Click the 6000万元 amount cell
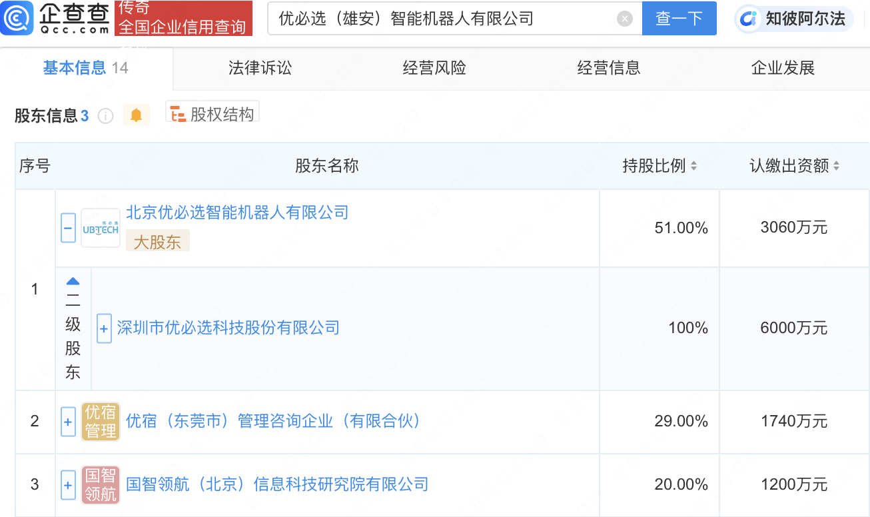Image resolution: width=870 pixels, height=517 pixels. tap(794, 328)
